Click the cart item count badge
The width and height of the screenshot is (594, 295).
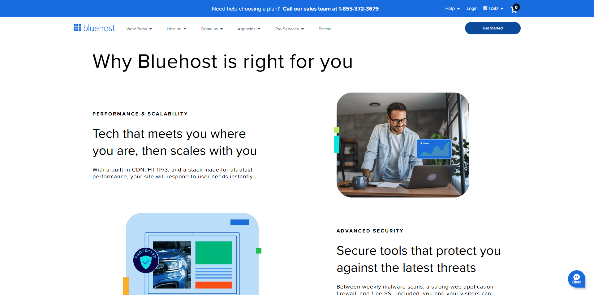coord(516,7)
